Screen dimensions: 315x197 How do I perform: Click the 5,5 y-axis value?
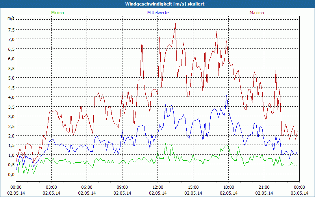pos(11,68)
